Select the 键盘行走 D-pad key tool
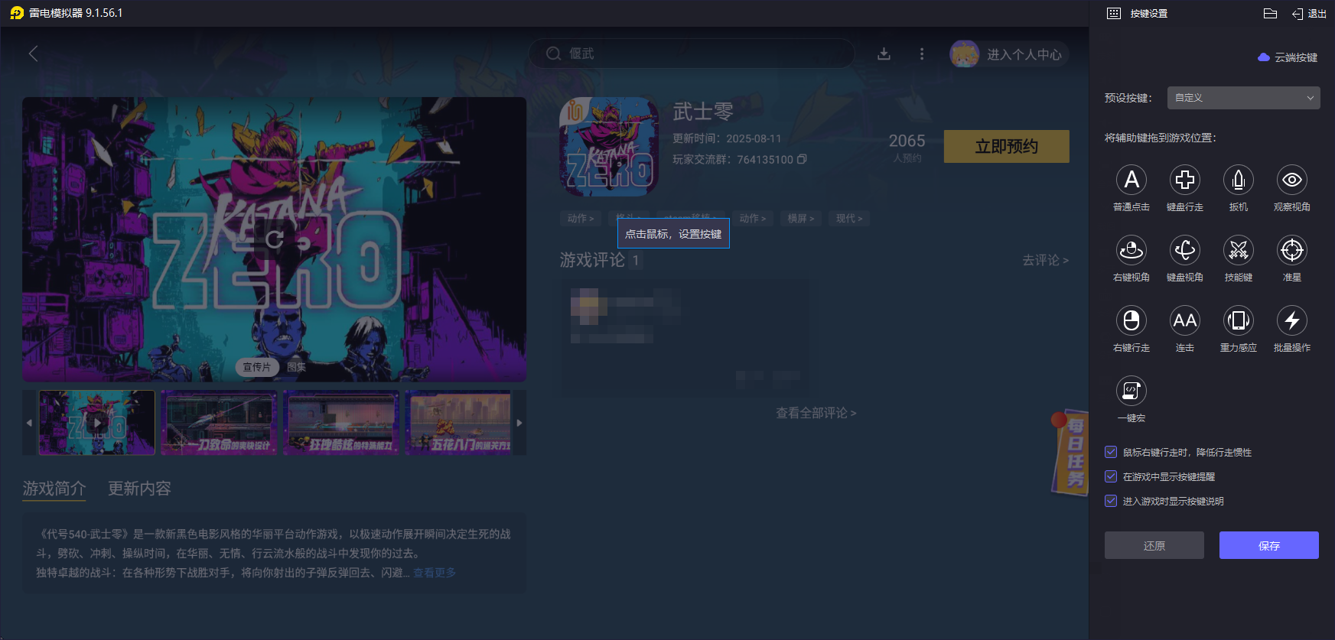 click(x=1185, y=180)
